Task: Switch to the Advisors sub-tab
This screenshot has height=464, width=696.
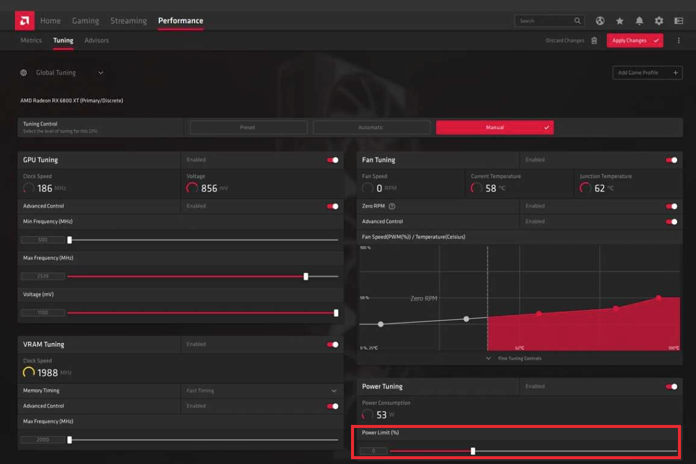Action: click(96, 40)
